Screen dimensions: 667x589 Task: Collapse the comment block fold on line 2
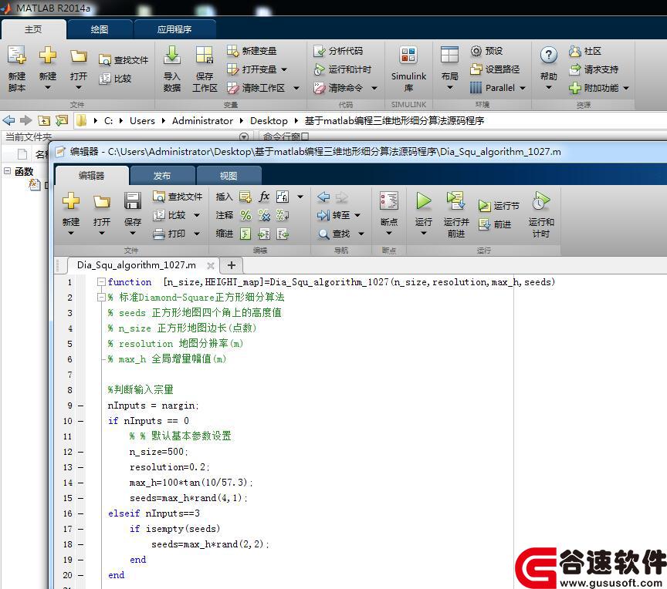[101, 298]
